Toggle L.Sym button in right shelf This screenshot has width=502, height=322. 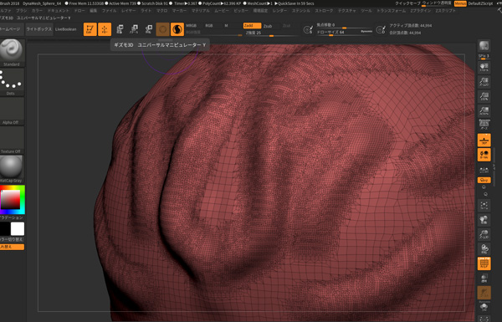484,169
